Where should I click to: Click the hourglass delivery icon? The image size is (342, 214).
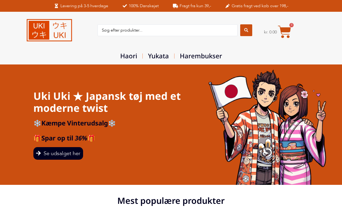coord(56,6)
